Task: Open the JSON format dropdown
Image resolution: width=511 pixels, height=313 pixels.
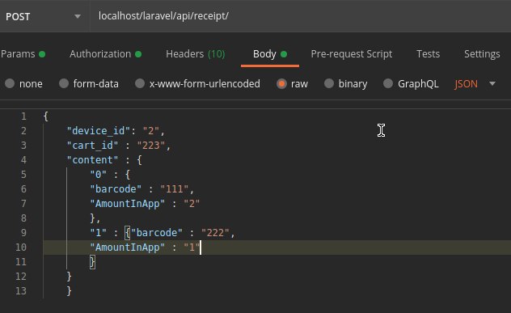Action: 475,84
